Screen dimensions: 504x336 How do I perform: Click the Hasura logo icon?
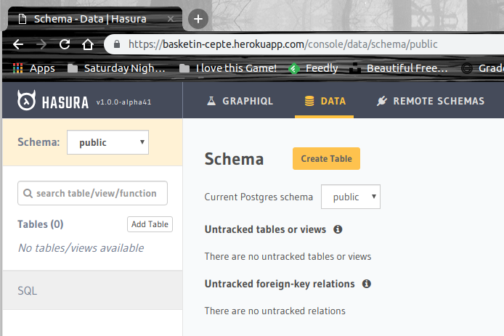tap(28, 101)
